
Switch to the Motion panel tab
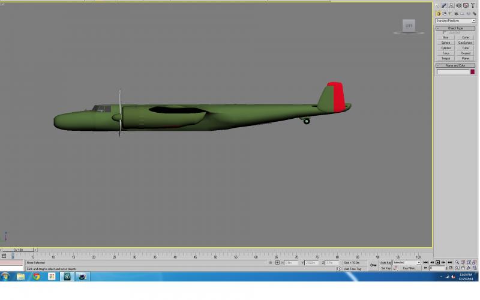click(x=458, y=5)
